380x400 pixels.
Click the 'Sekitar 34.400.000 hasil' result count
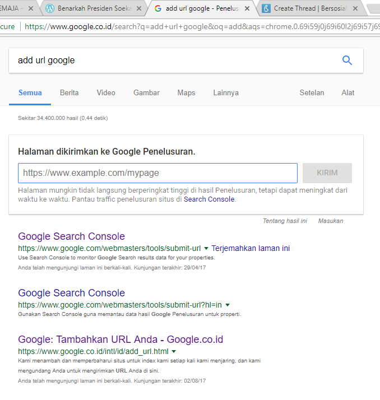(x=63, y=118)
